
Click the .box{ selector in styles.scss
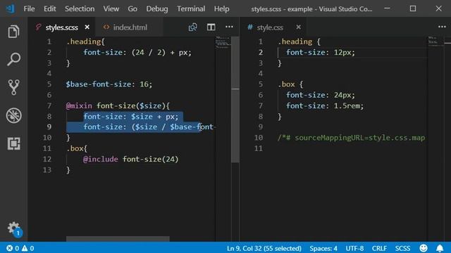click(x=77, y=148)
